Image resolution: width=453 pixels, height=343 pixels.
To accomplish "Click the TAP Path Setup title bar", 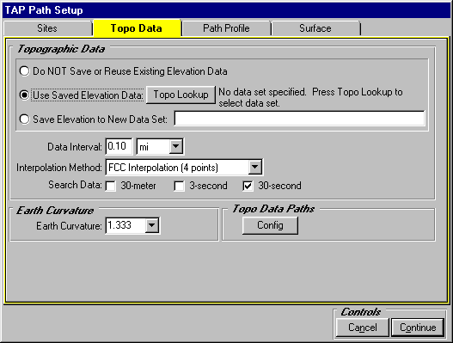I will click(227, 10).
